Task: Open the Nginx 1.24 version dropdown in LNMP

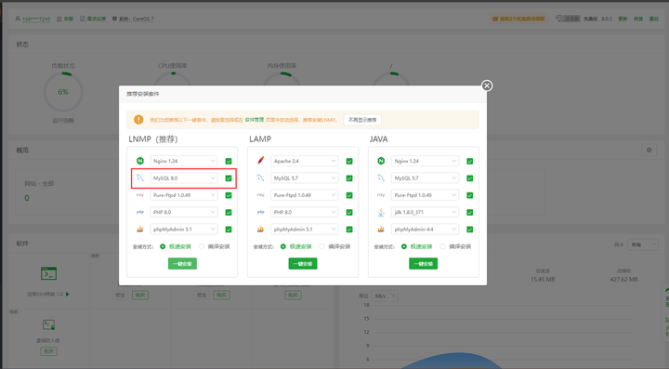Action: click(184, 161)
